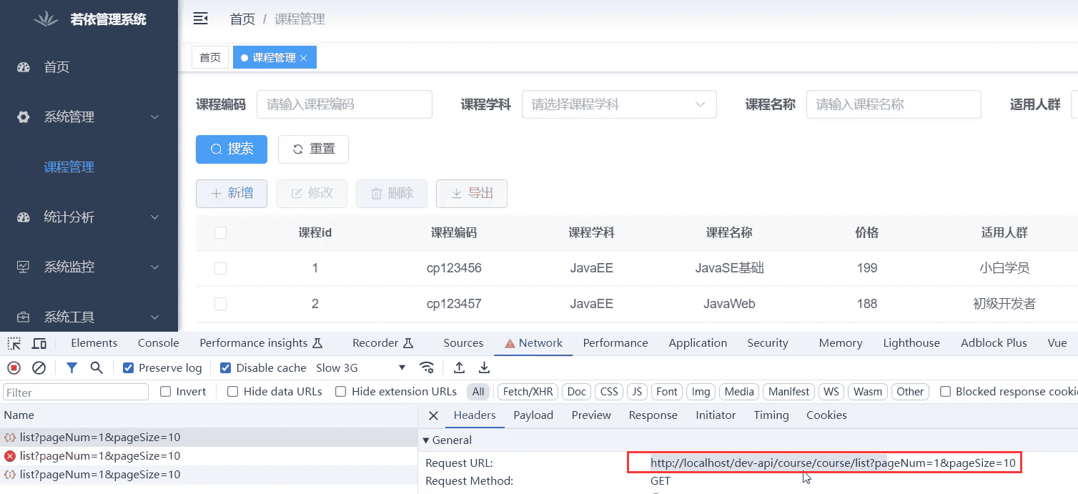Click inside the 课程编码 input field

pyautogui.click(x=344, y=104)
